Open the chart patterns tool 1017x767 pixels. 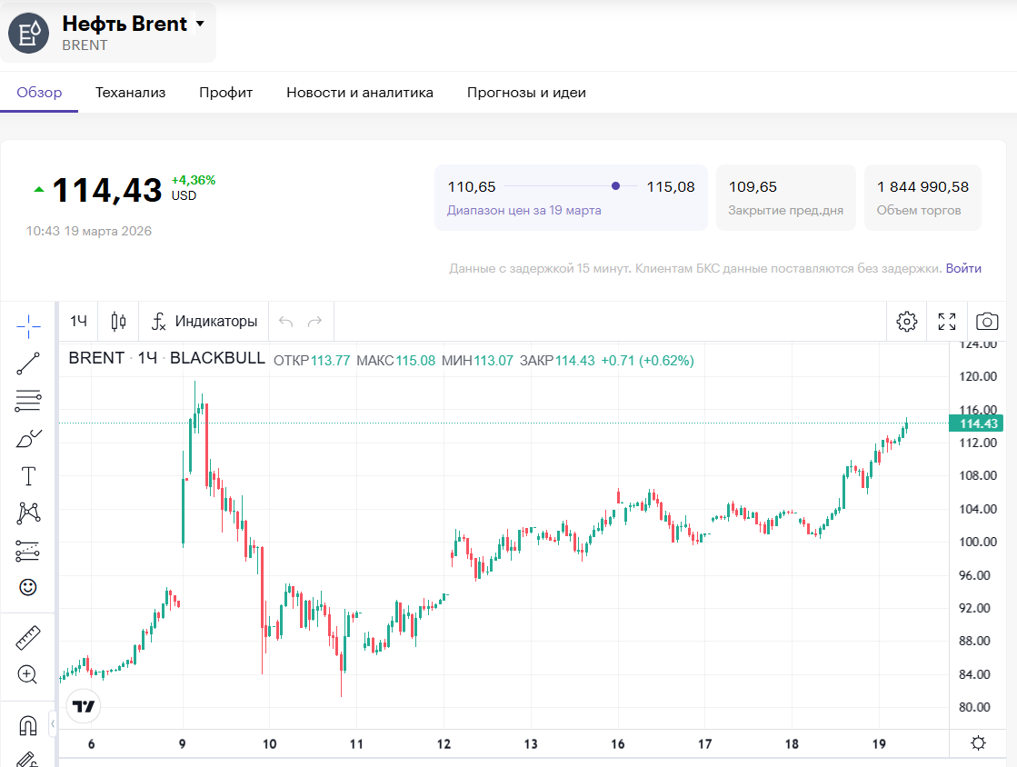[x=28, y=513]
